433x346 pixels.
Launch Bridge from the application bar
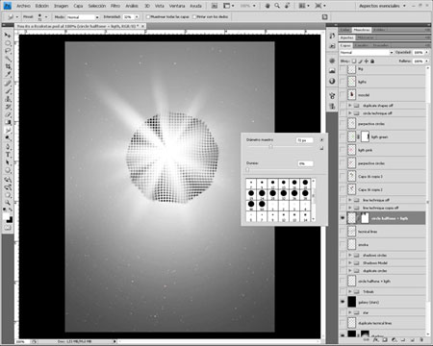click(215, 6)
